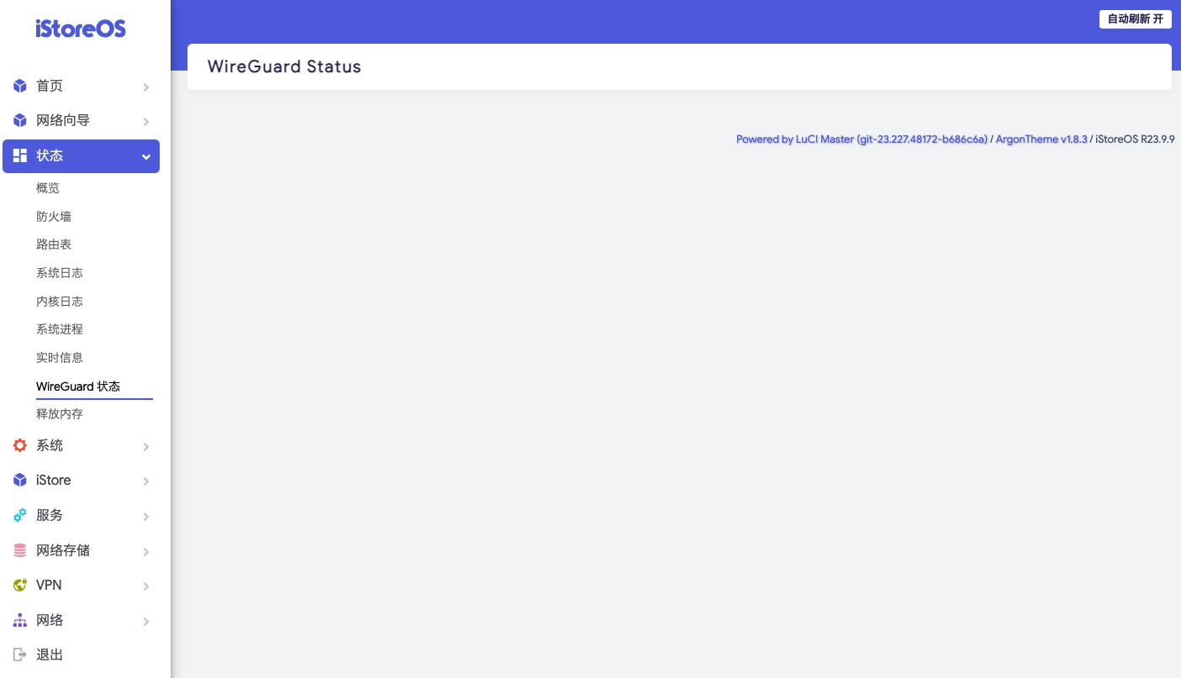
Task: Expand the VPN menu chevron
Action: click(x=146, y=586)
